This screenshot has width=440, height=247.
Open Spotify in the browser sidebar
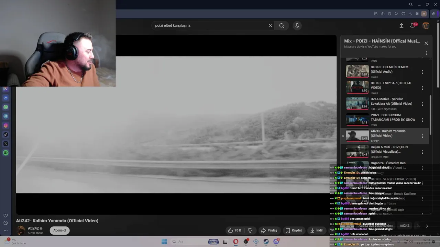[x=5, y=153]
